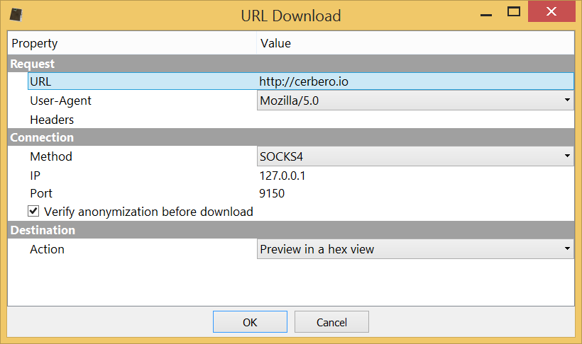Viewport: 582px width, 344px height.
Task: Close the URL Download dialog
Action: point(551,12)
